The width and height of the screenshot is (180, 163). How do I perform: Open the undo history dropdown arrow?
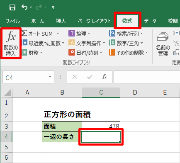coord(31,7)
